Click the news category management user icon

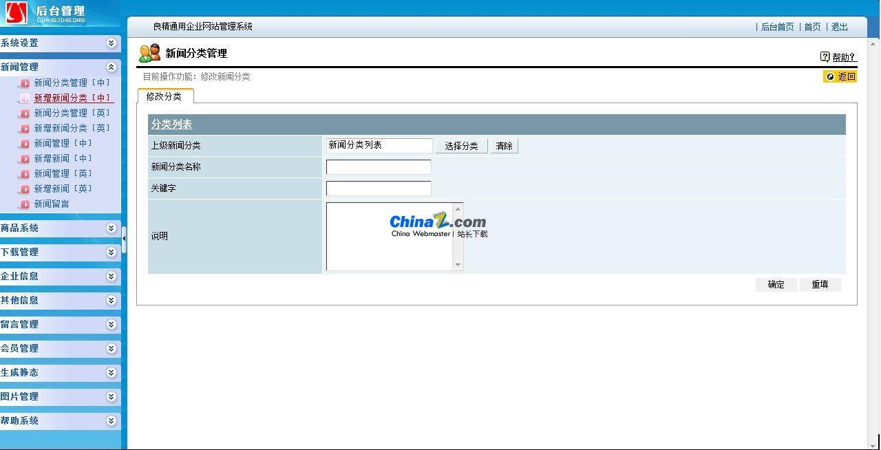coord(149,53)
